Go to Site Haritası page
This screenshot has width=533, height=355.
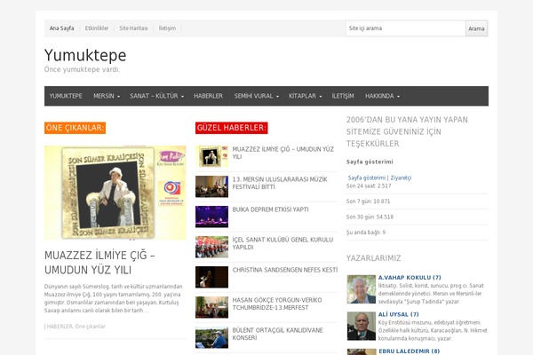(133, 28)
